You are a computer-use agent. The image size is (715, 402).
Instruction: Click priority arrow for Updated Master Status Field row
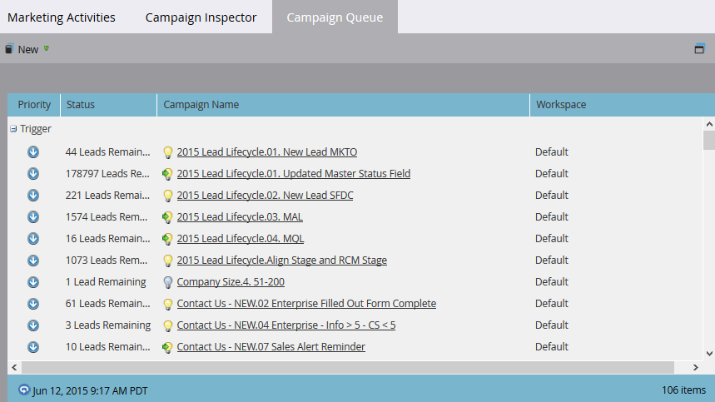click(32, 174)
